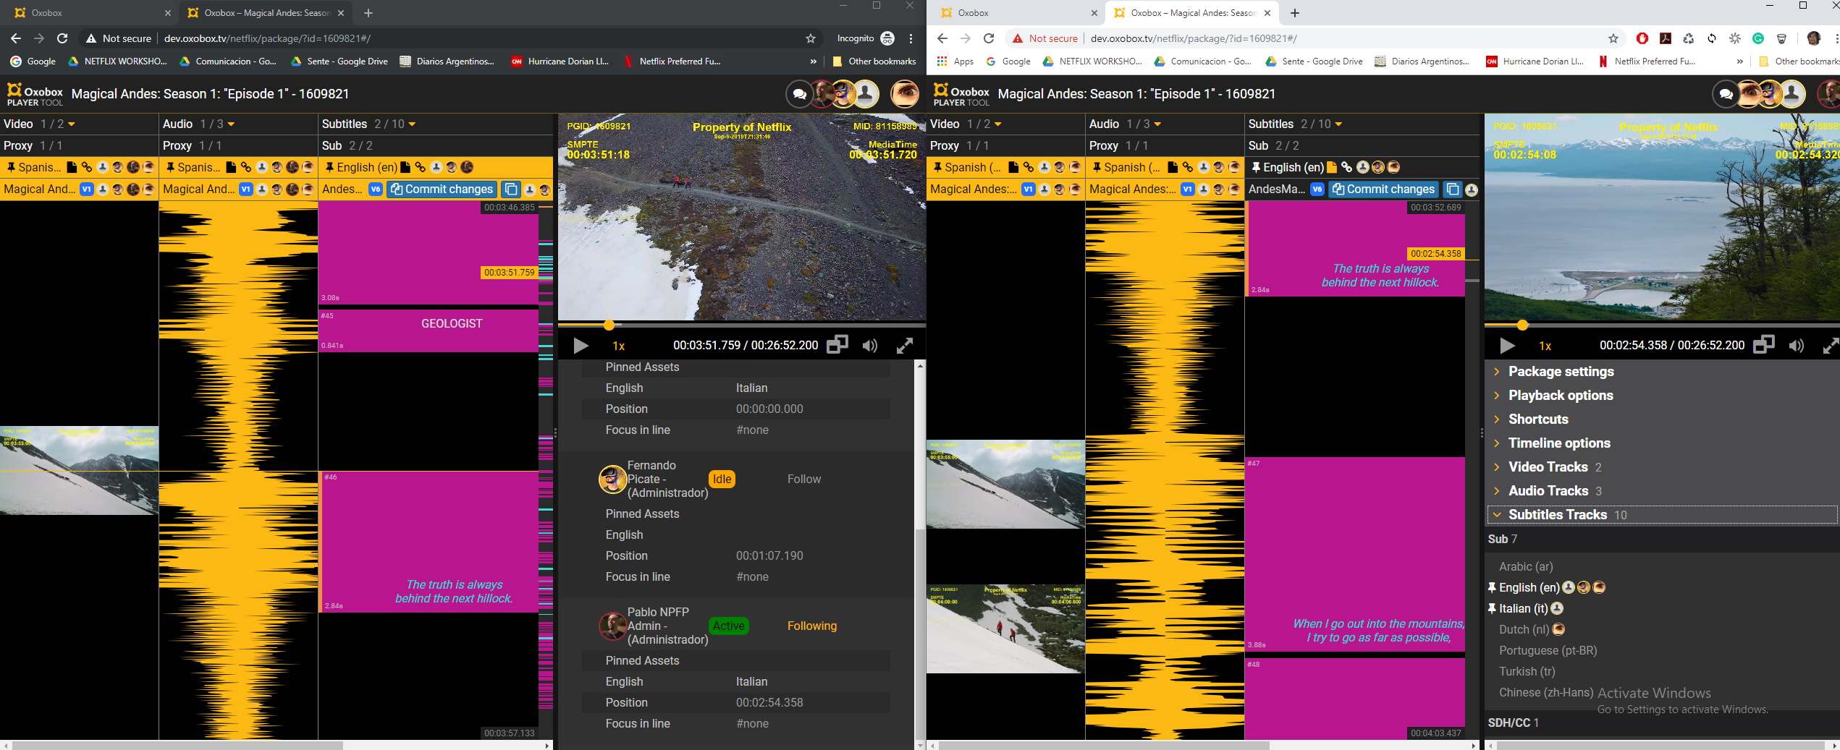Open new tab in right browser

point(1295,13)
